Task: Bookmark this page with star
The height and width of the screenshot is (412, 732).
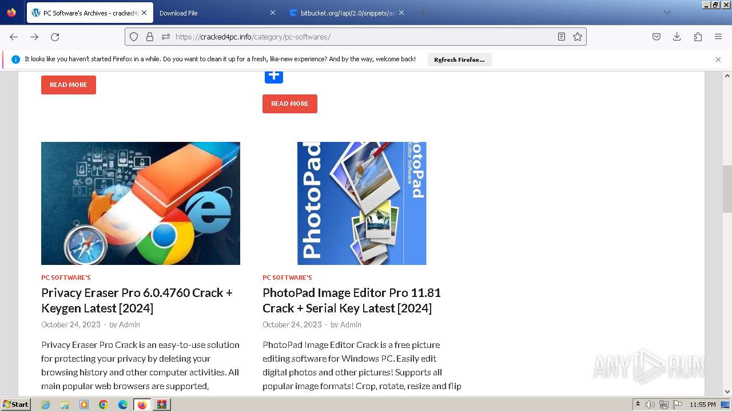Action: pos(578,37)
